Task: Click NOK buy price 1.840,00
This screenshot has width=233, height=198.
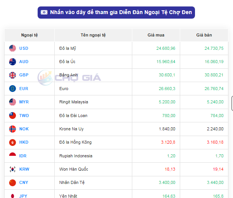Action: pyautogui.click(x=167, y=129)
